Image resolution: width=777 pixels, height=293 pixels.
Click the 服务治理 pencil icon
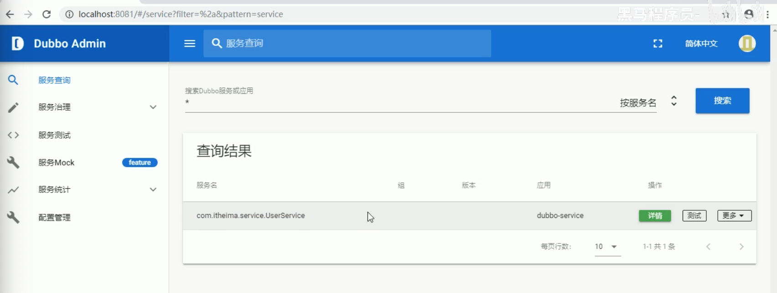point(13,107)
